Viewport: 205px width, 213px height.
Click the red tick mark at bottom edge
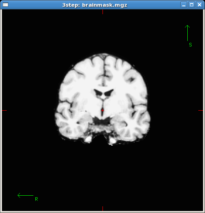pos(103,209)
